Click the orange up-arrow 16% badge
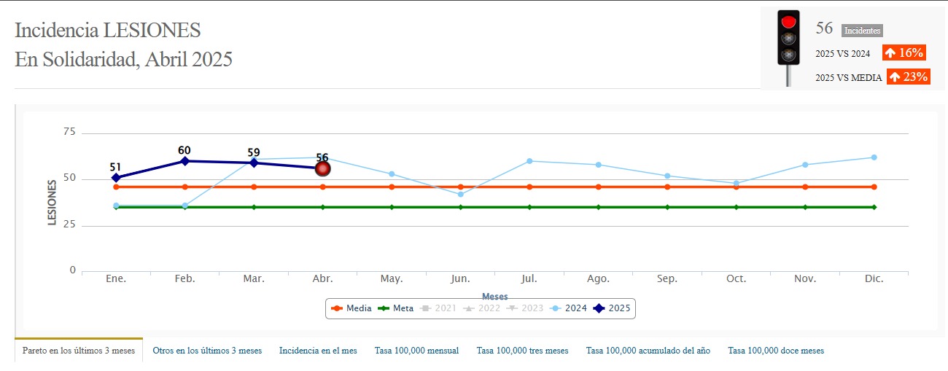 pyautogui.click(x=904, y=52)
